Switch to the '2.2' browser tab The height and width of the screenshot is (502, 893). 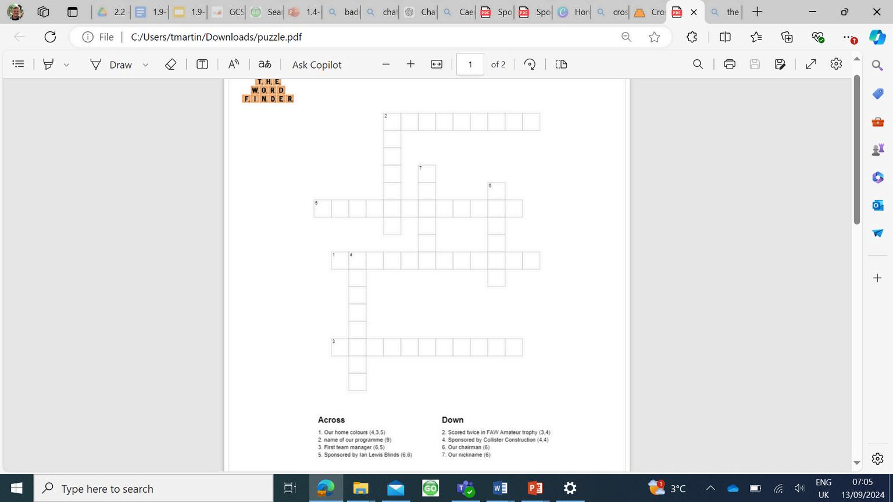tap(112, 12)
